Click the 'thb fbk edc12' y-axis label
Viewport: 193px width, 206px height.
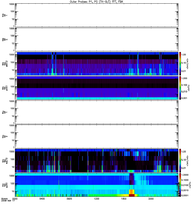click(x=5, y=64)
